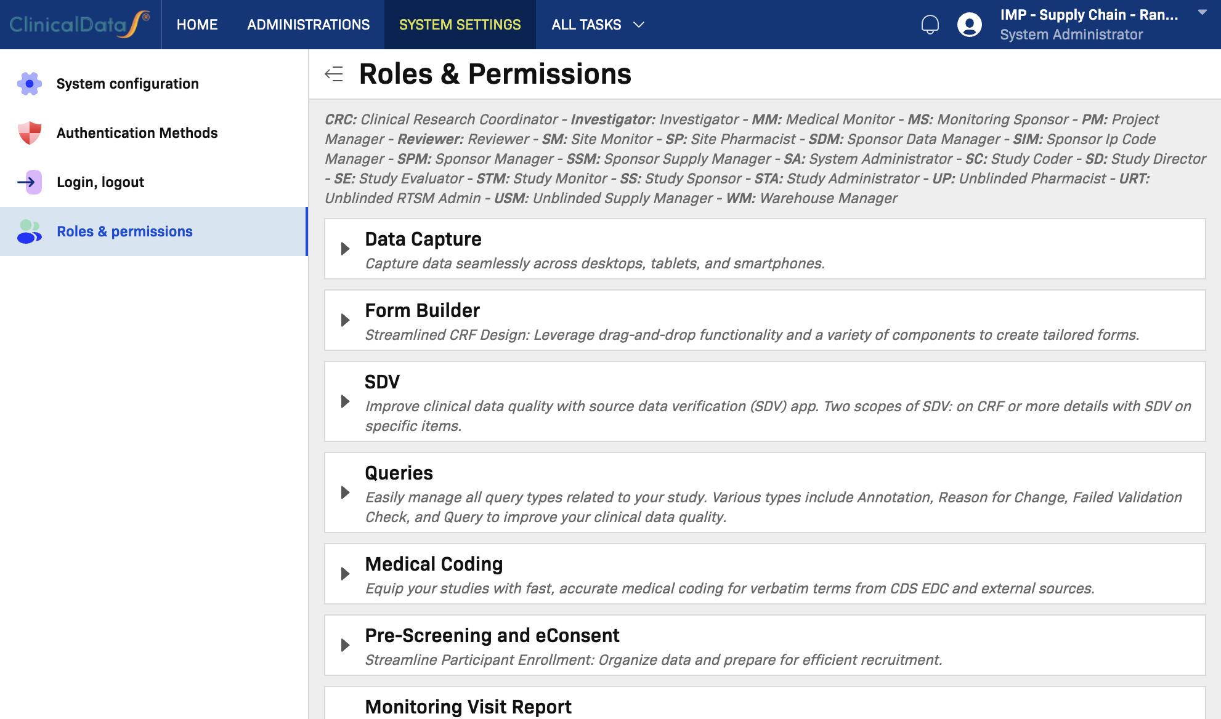Expand the Data Capture section

344,249
